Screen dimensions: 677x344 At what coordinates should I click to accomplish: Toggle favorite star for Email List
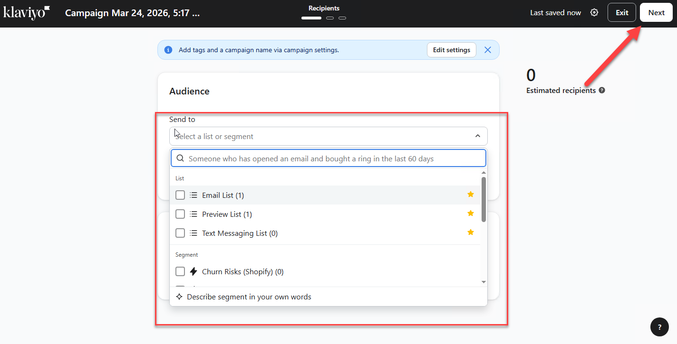(x=471, y=195)
